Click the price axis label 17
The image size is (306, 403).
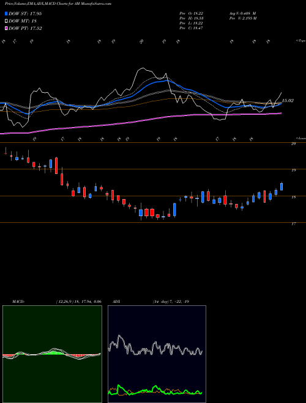(293, 224)
